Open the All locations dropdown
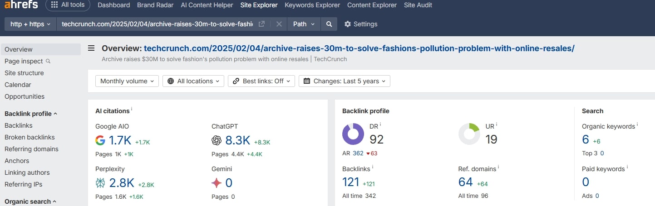The width and height of the screenshot is (655, 206). pos(193,81)
